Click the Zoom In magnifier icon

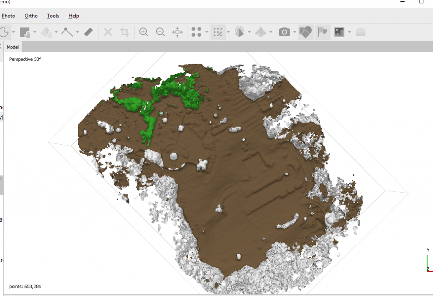point(144,32)
